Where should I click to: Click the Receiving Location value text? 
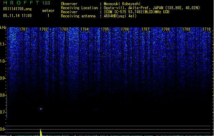152,8
